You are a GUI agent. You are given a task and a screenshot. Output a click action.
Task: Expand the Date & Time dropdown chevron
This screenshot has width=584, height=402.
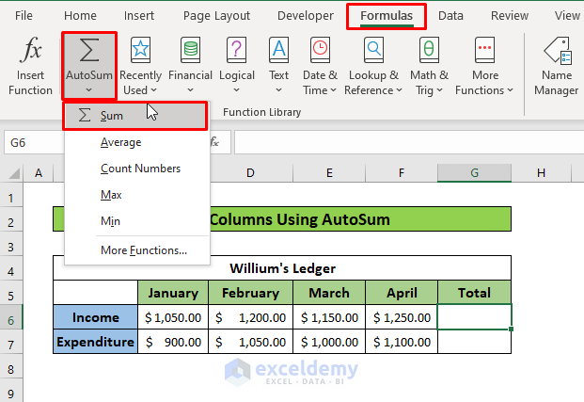coord(333,90)
